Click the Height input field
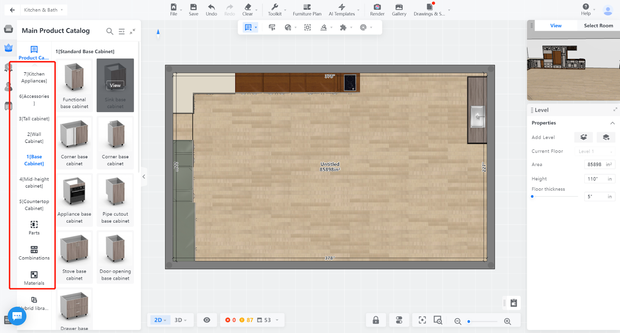The width and height of the screenshot is (620, 333). (594, 179)
